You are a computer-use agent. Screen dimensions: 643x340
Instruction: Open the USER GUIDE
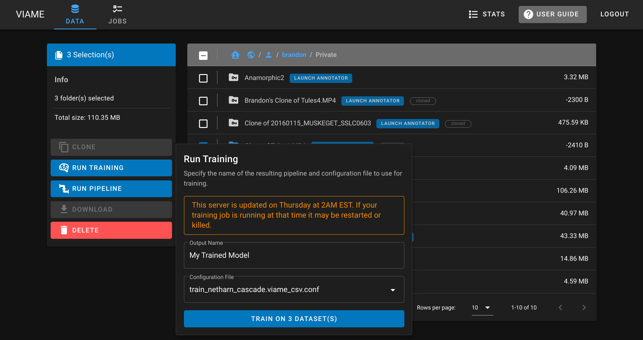552,14
